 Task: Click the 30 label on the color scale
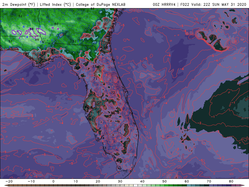coord(120,181)
